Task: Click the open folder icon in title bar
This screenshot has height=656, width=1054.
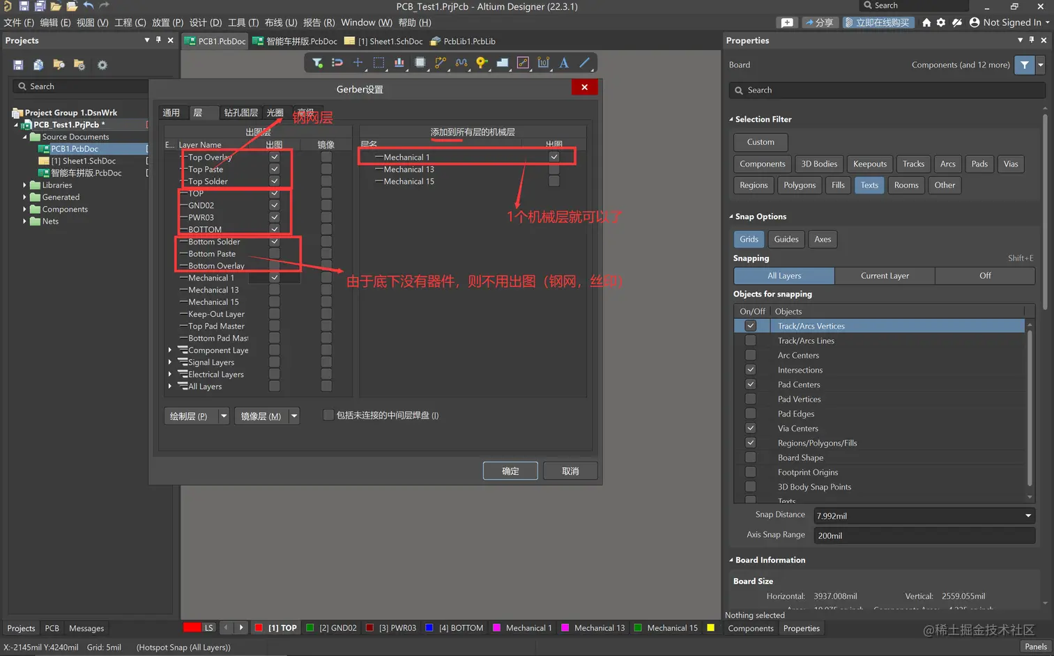Action: (56, 6)
